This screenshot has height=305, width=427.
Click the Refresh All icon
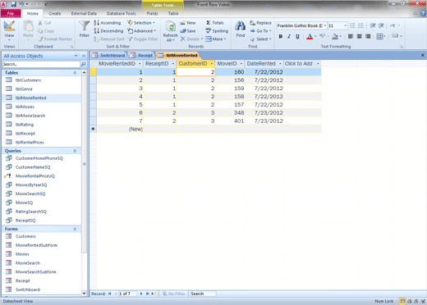(171, 26)
